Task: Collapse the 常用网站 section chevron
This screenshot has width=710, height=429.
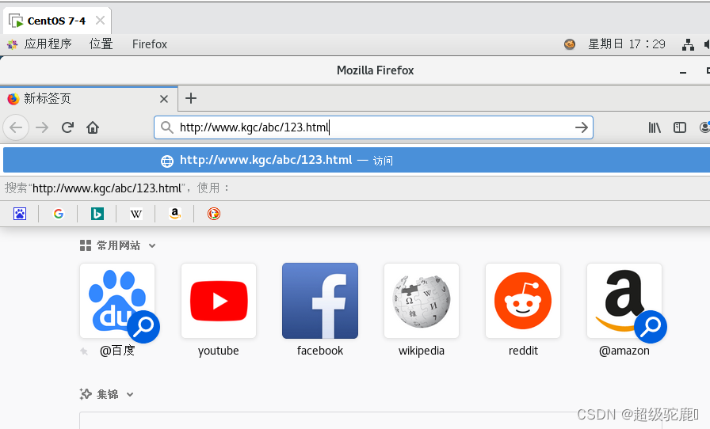Action: 152,245
